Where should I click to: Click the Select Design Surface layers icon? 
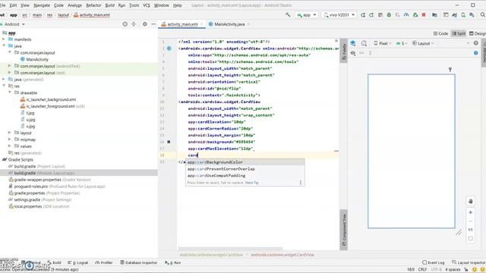(353, 43)
